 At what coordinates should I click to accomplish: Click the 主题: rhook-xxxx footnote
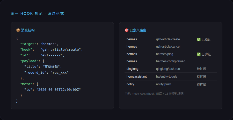click(x=154, y=94)
